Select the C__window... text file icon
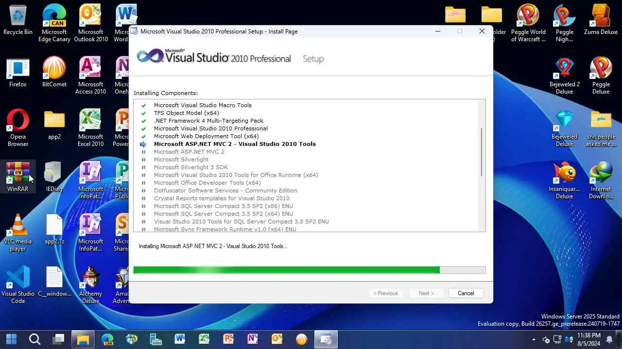This screenshot has height=349, width=622. [x=54, y=282]
